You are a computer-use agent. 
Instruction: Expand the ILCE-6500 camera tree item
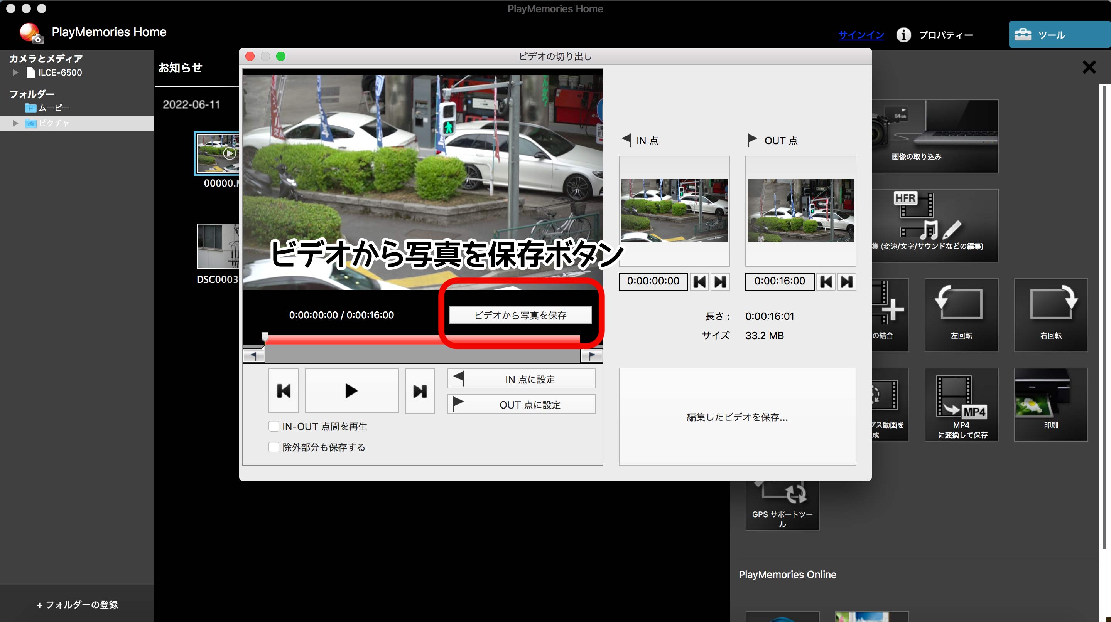click(15, 72)
